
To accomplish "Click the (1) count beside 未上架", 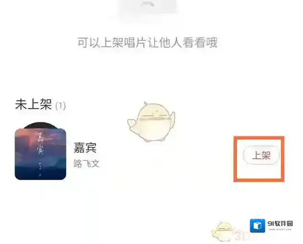I will pos(61,106).
